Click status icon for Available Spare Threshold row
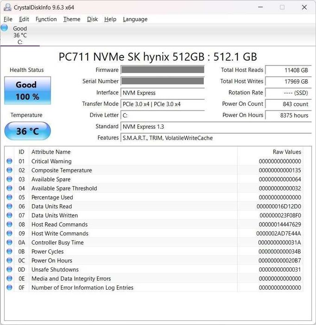Viewport: 316px width, 325px height. coord(9,188)
